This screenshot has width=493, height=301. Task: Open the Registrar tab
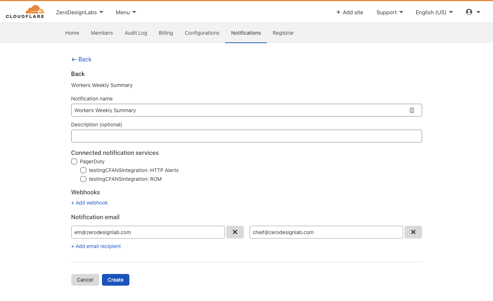click(x=283, y=33)
